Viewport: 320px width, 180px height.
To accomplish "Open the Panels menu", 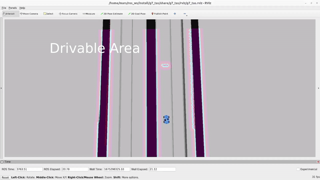I will [13, 8].
